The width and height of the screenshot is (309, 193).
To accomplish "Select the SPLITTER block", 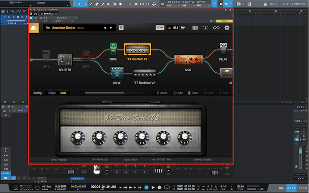I will pyautogui.click(x=65, y=59).
